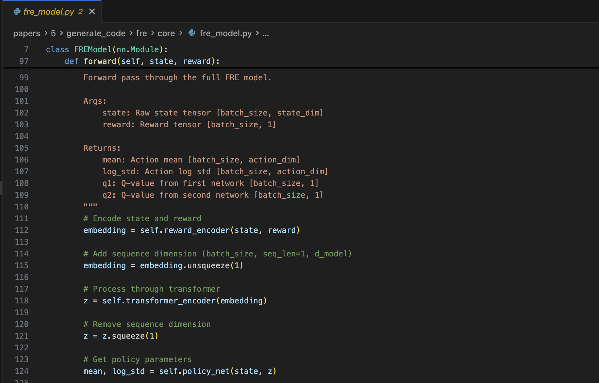The image size is (599, 383).
Task: Click the '# Get policy parameters' comment
Action: point(138,360)
